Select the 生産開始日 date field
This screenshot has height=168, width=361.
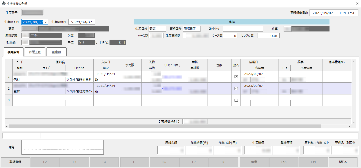coord(81,22)
